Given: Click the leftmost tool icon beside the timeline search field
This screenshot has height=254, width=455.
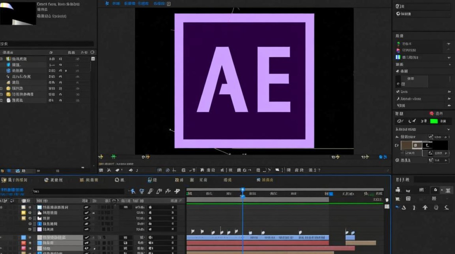Looking at the screenshot, I should pos(132,191).
